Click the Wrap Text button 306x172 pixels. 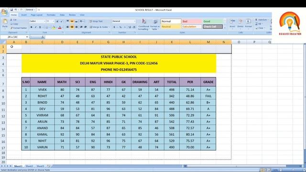coord(96,21)
